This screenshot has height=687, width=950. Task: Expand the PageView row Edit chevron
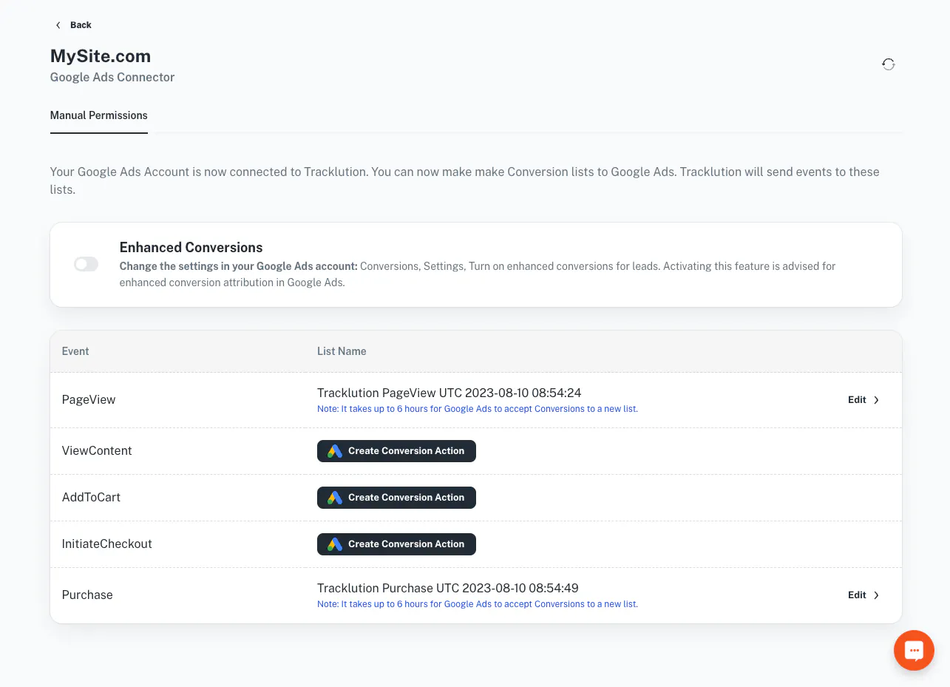pos(877,400)
